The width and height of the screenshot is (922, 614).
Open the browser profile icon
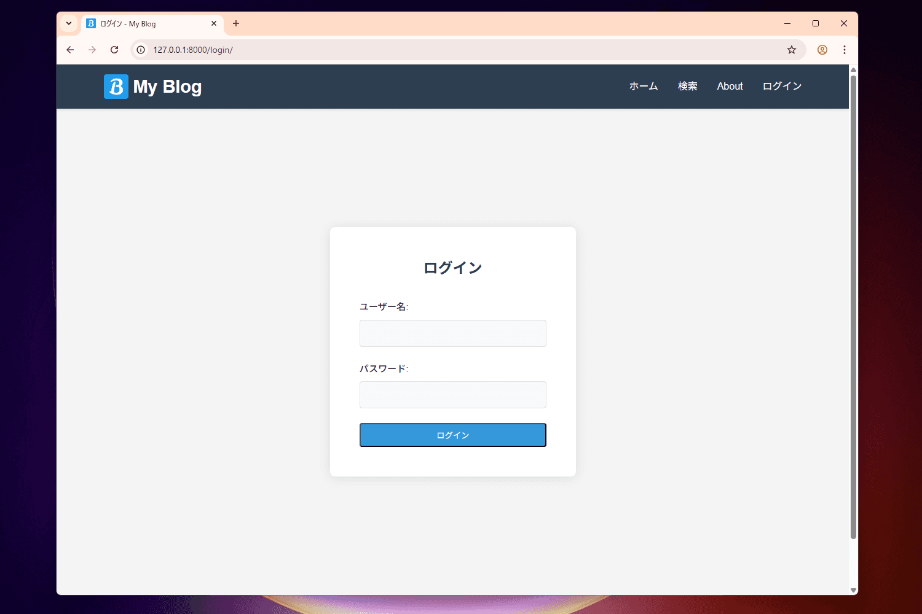pyautogui.click(x=822, y=50)
